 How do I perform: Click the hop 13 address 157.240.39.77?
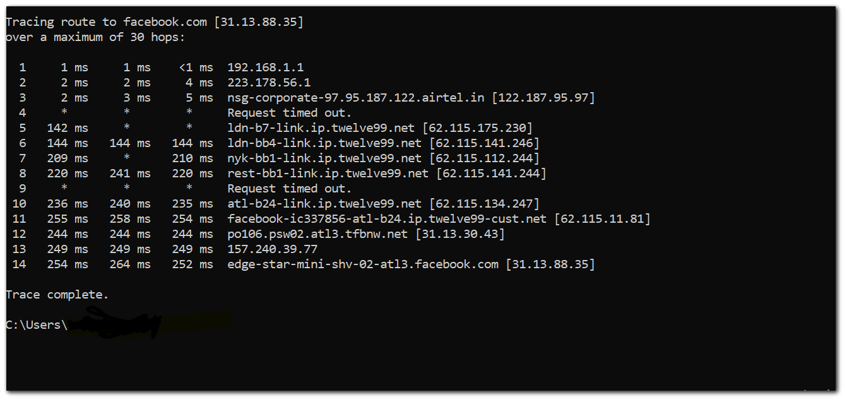[x=272, y=249]
